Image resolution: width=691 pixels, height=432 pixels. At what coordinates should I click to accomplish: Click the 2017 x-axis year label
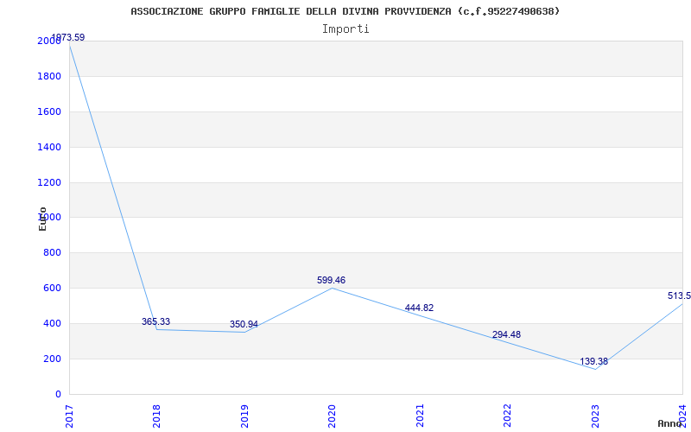point(70,416)
